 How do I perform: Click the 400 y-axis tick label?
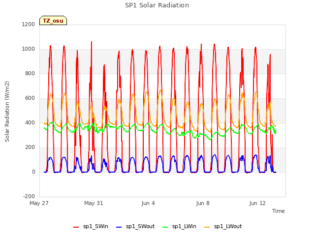30,122
